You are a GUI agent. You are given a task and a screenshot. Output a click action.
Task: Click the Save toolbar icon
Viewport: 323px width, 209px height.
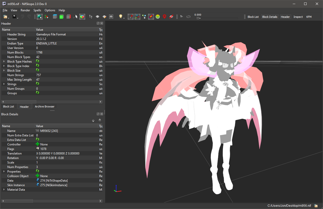[x=14, y=17]
